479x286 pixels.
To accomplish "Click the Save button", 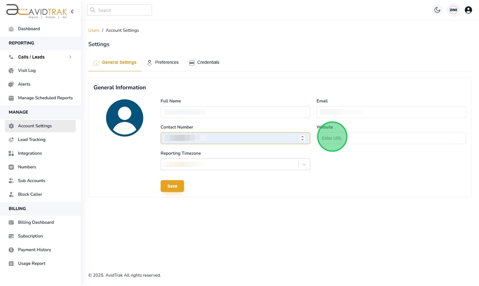I will pos(172,186).
